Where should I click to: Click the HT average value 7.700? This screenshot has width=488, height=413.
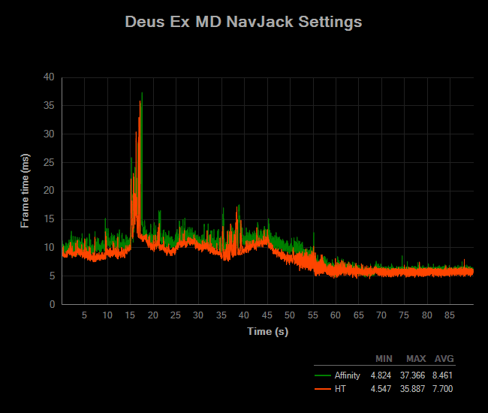[442, 389]
